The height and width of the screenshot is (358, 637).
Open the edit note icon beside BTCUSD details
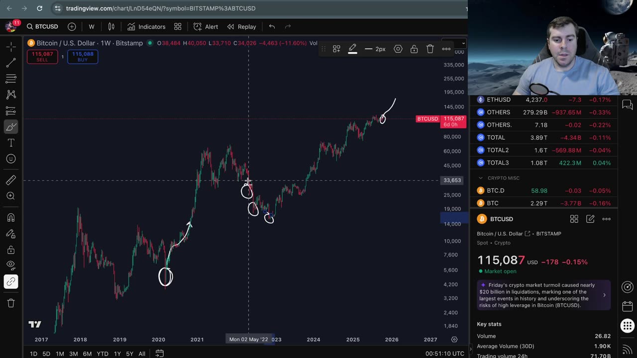point(590,219)
